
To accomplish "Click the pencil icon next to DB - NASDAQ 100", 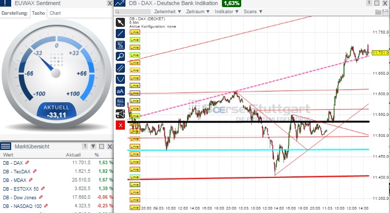I will click(x=46, y=206).
